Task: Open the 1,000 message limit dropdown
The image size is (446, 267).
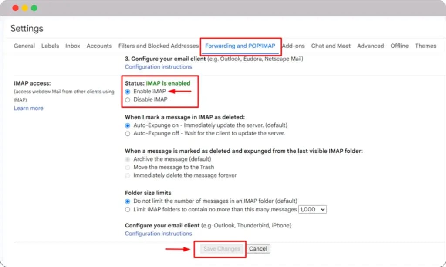Action: tap(312, 210)
